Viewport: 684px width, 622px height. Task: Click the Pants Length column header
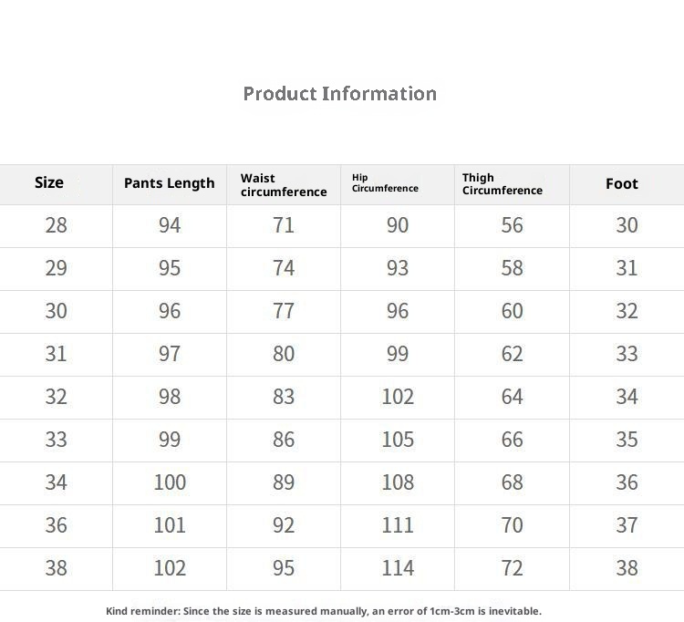[x=170, y=183]
